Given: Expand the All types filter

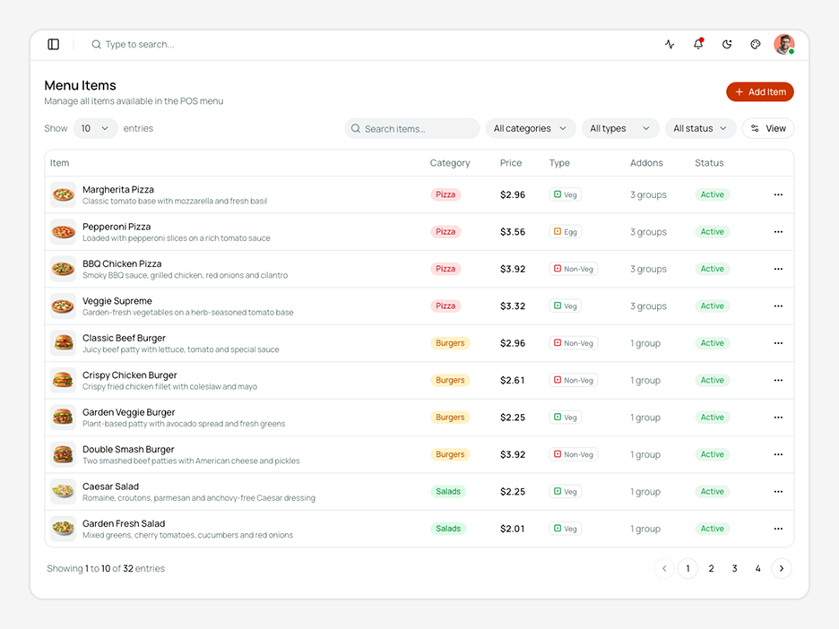Looking at the screenshot, I should click(x=619, y=128).
